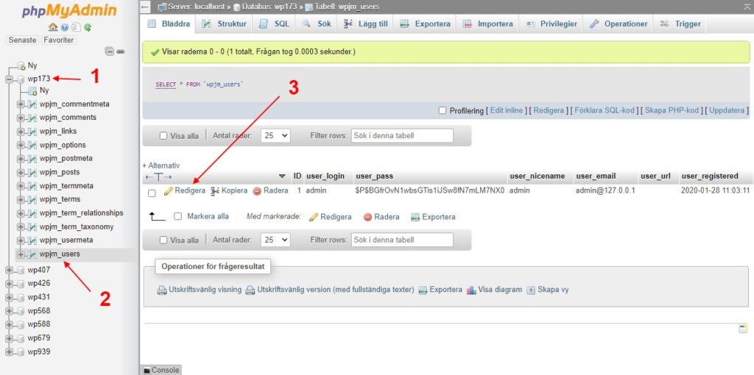Click the lower Filter rows search field
Viewport: 754px width, 375px height.
click(x=402, y=240)
